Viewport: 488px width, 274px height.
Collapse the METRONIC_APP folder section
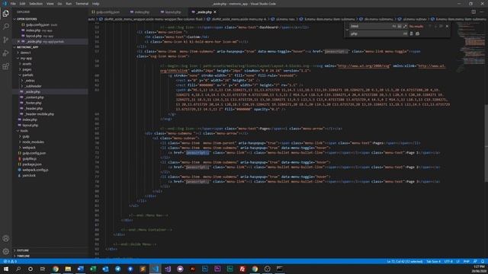click(50, 47)
